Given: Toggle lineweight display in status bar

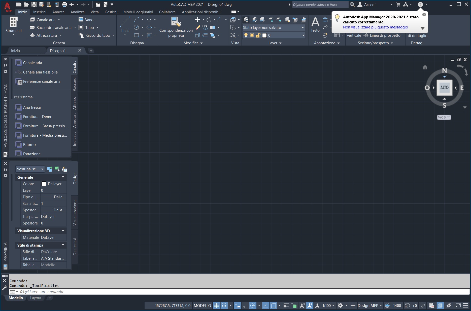Looking at the screenshot, I should (286, 305).
